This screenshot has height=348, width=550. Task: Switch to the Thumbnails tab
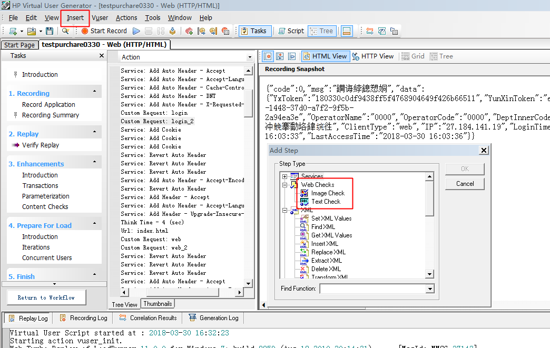point(158,304)
